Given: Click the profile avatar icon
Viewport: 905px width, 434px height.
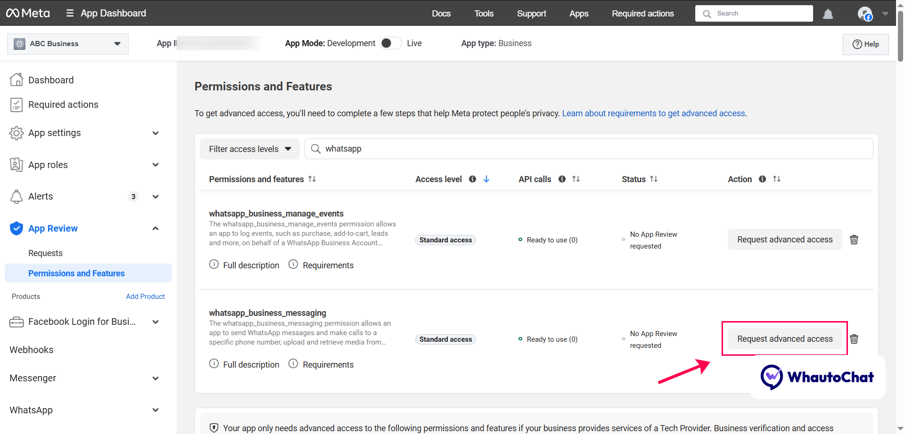Looking at the screenshot, I should [866, 13].
